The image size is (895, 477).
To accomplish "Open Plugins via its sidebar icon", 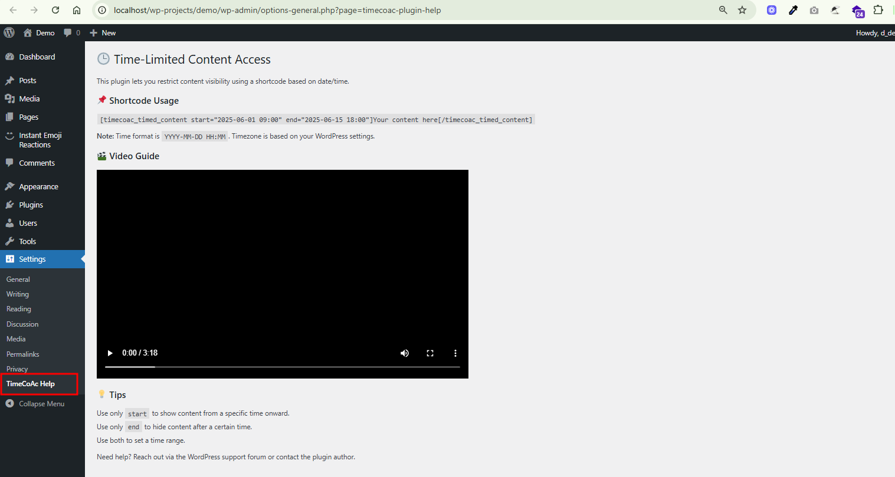I will pyautogui.click(x=11, y=205).
